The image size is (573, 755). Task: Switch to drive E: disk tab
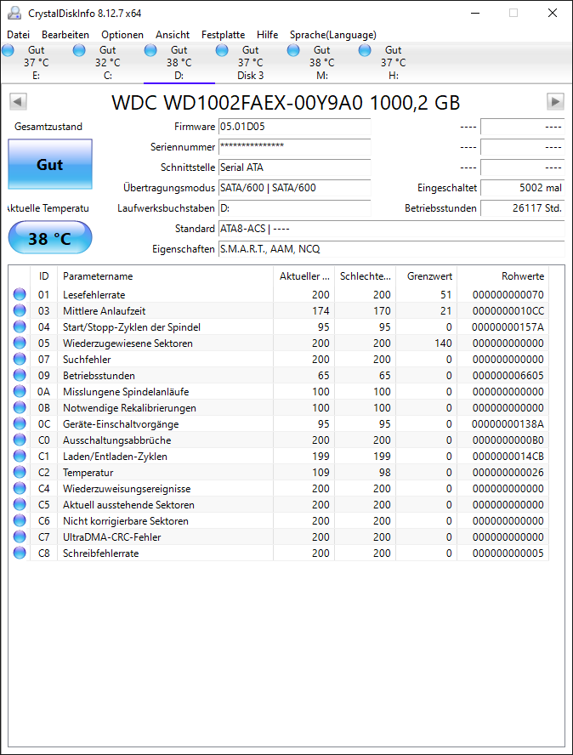click(36, 63)
